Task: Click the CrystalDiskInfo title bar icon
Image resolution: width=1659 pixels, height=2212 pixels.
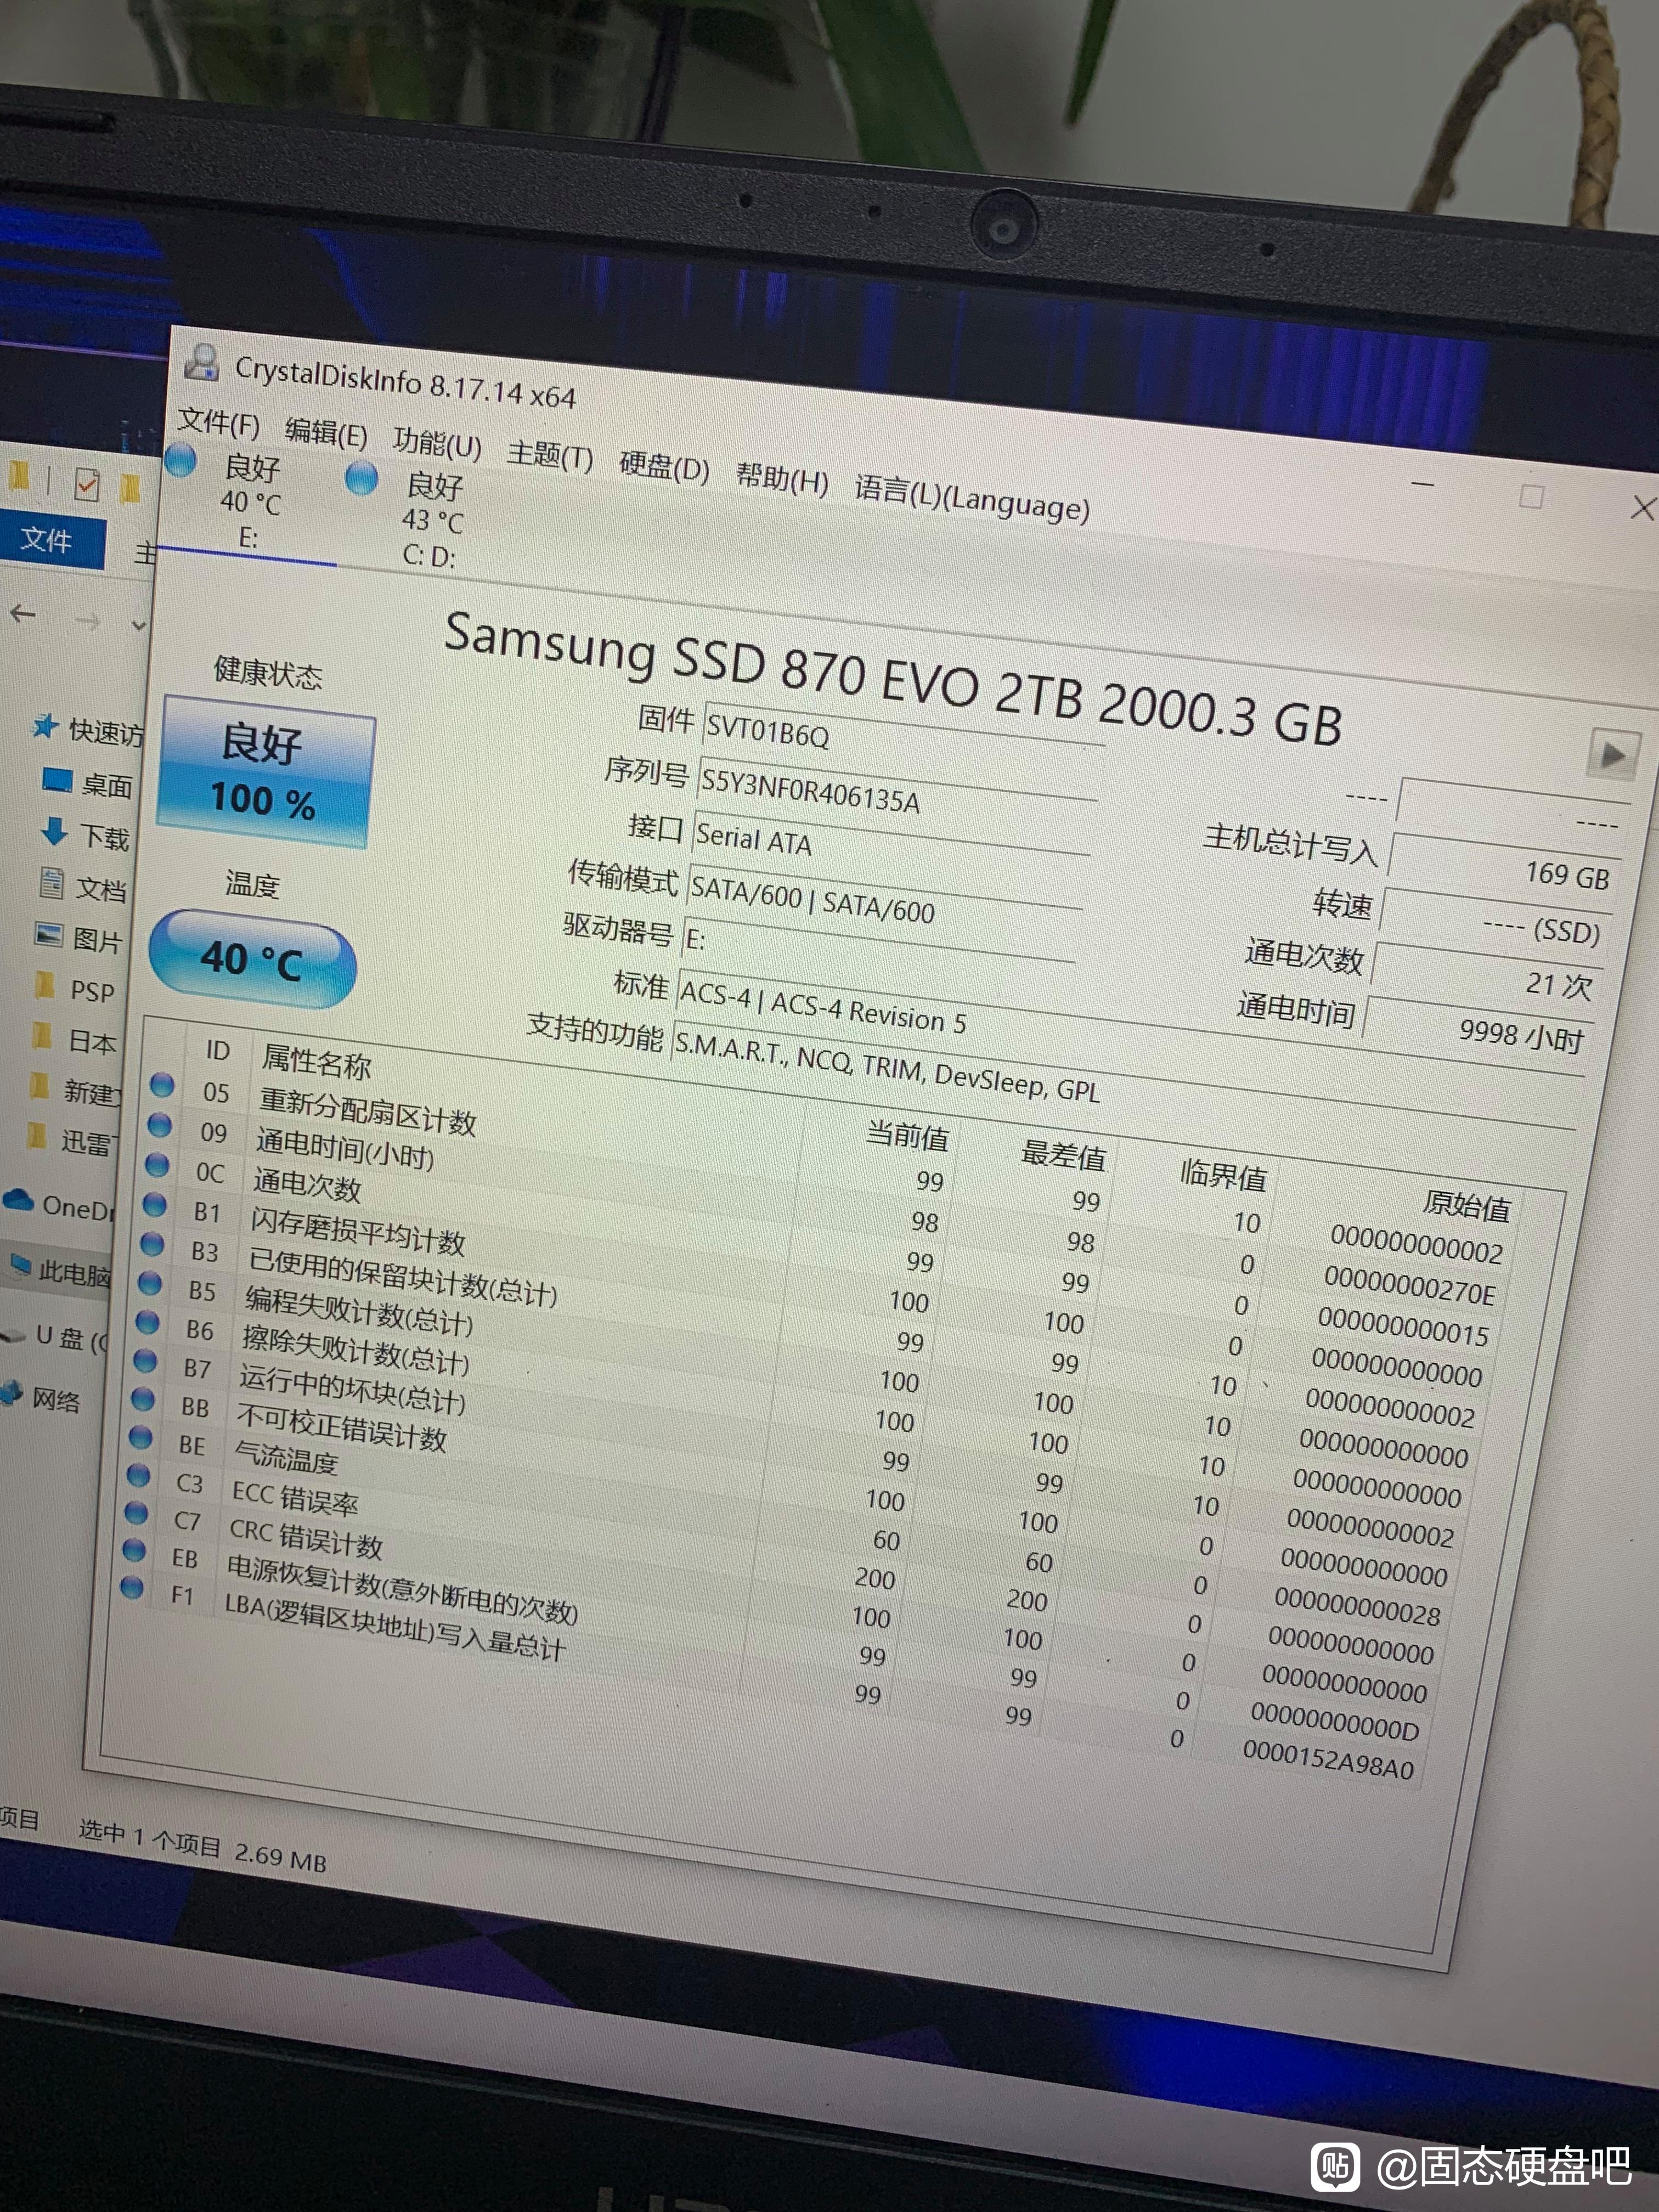Action: point(203,363)
